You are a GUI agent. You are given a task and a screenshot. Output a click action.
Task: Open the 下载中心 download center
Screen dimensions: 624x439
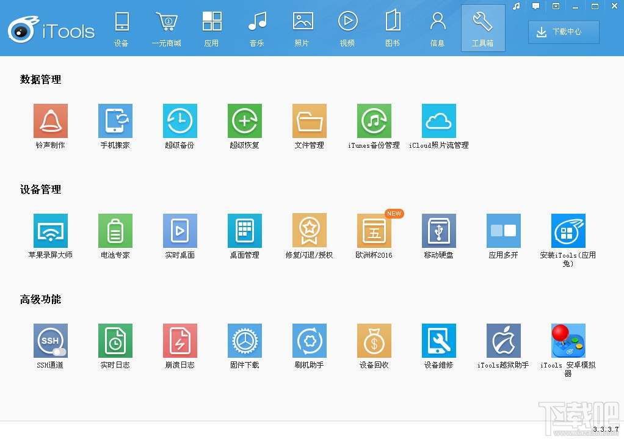(x=562, y=32)
